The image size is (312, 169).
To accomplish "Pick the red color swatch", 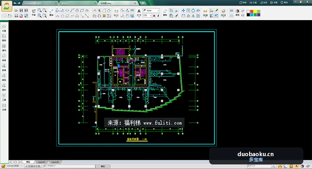I will tap(252, 12).
